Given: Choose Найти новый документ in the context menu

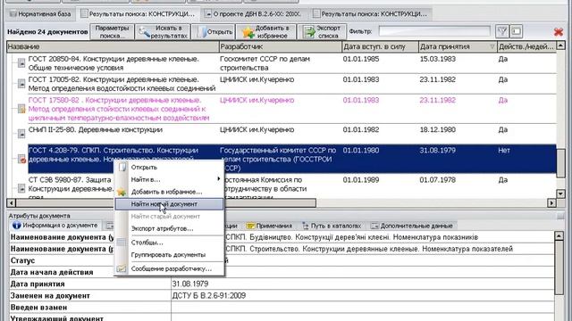Looking at the screenshot, I should tap(169, 204).
